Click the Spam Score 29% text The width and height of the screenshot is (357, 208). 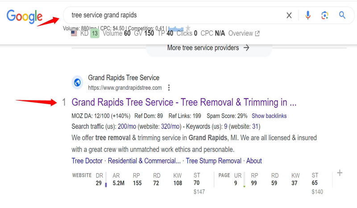pos(227,116)
